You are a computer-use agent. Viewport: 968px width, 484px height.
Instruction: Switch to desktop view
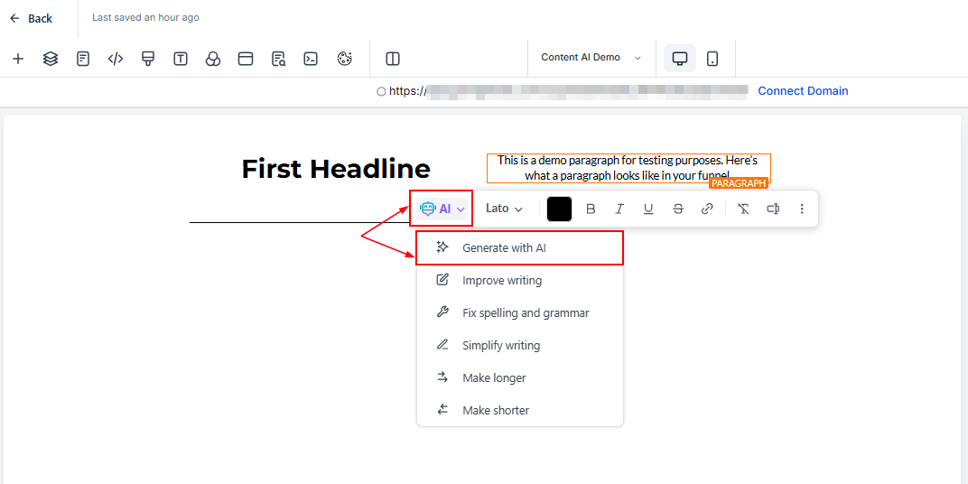[x=680, y=59]
